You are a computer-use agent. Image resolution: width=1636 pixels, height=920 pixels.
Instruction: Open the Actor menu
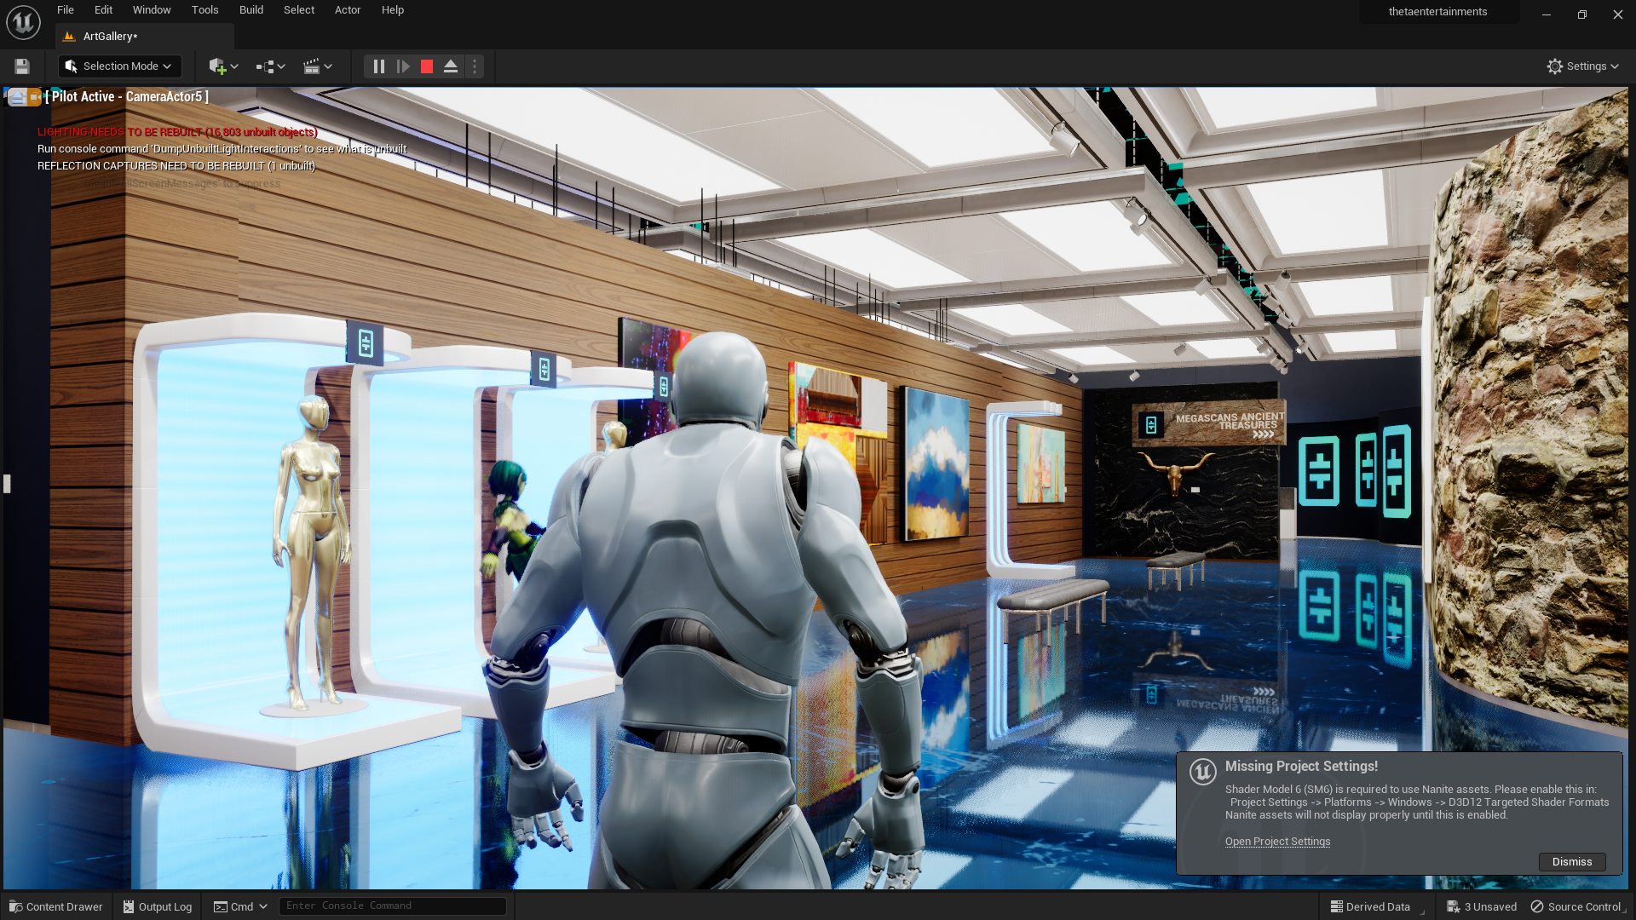347,10
